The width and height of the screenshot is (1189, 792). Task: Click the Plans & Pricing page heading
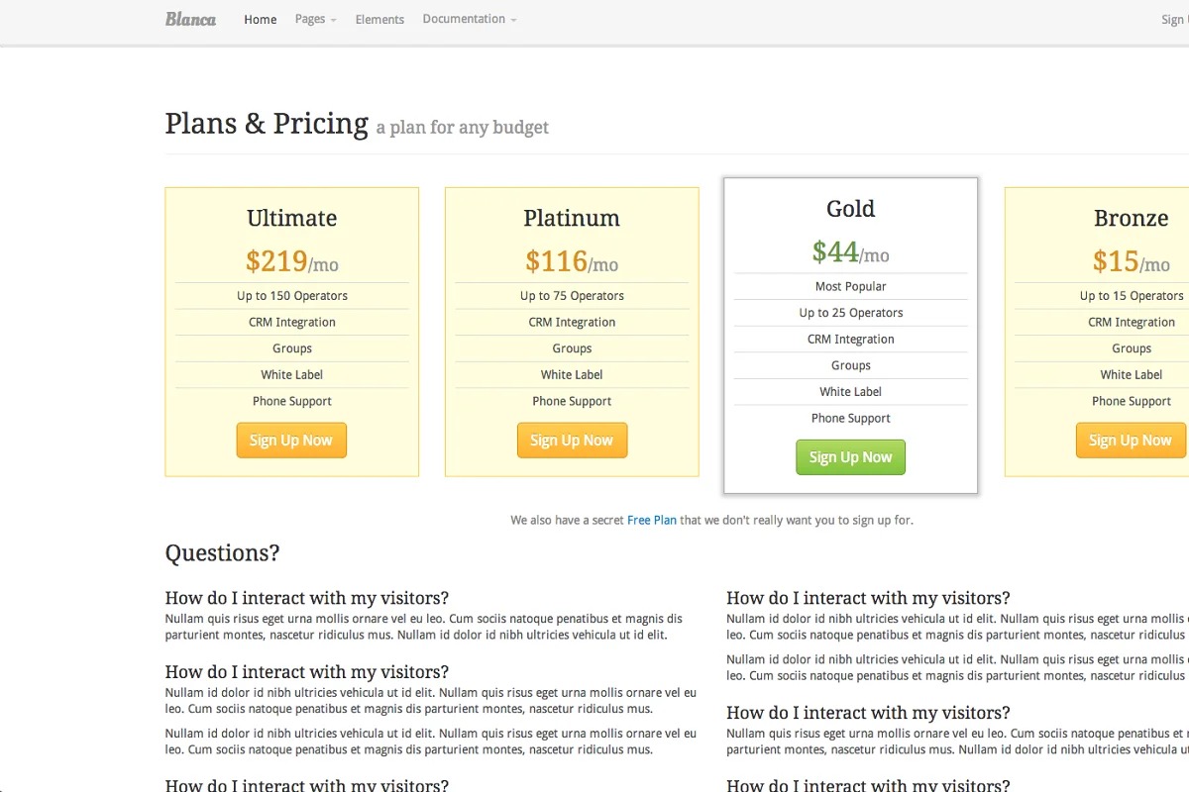267,124
